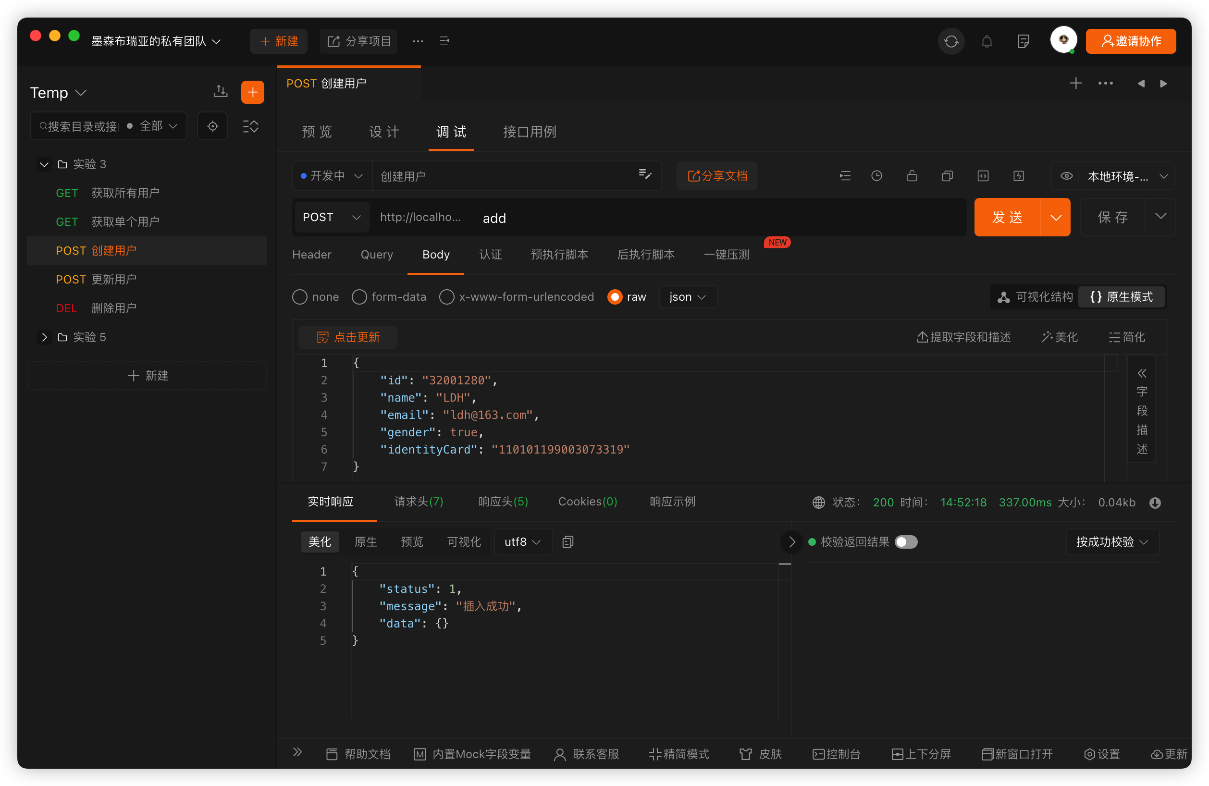
Task: Open local environment dropdown
Action: point(1128,176)
